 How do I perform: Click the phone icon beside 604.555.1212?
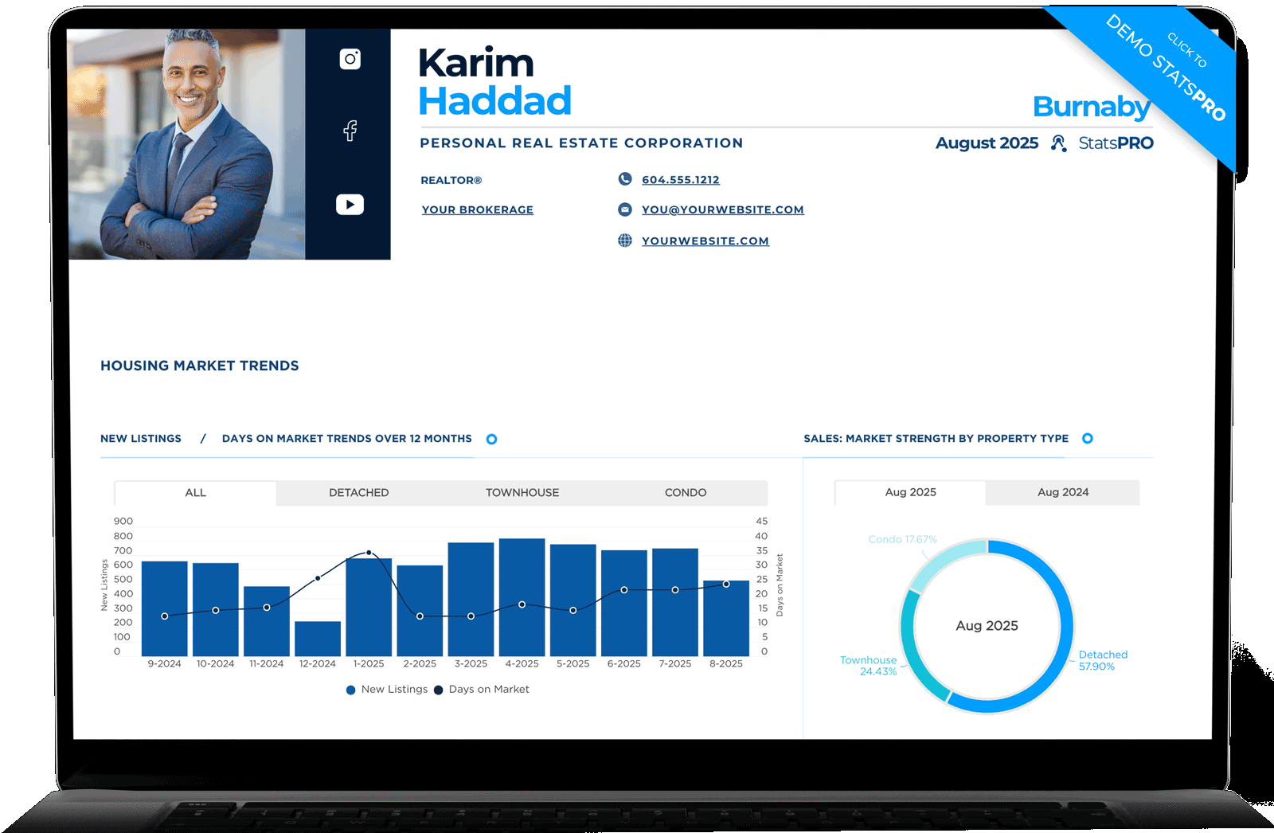[625, 179]
